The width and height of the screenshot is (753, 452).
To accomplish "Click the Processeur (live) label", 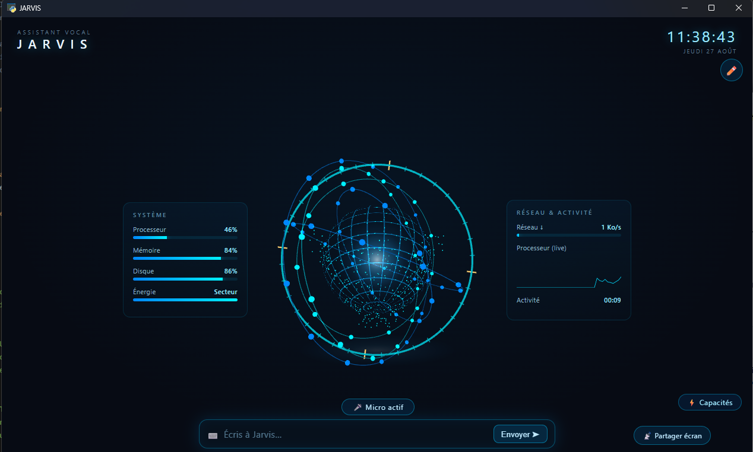I will click(x=542, y=248).
